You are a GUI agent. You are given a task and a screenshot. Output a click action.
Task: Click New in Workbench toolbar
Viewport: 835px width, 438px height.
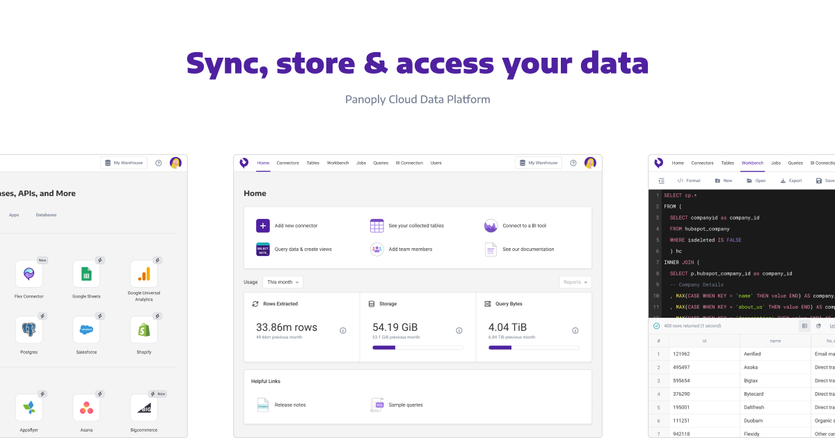(724, 181)
